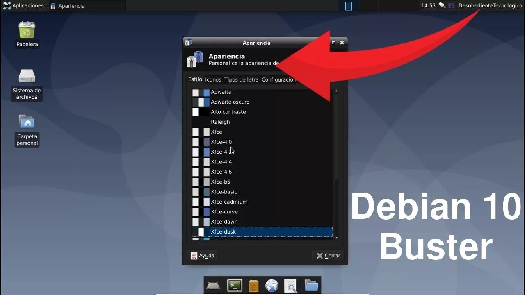Switch to the Estilo tab
Screen dimensions: 525x295
click(195, 79)
